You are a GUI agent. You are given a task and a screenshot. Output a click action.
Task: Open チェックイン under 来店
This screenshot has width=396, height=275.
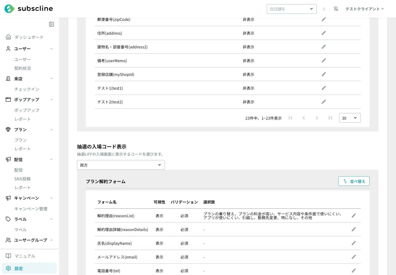pyautogui.click(x=27, y=89)
